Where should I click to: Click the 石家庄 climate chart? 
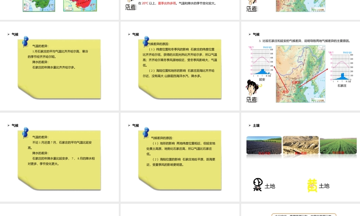(x=341, y=67)
